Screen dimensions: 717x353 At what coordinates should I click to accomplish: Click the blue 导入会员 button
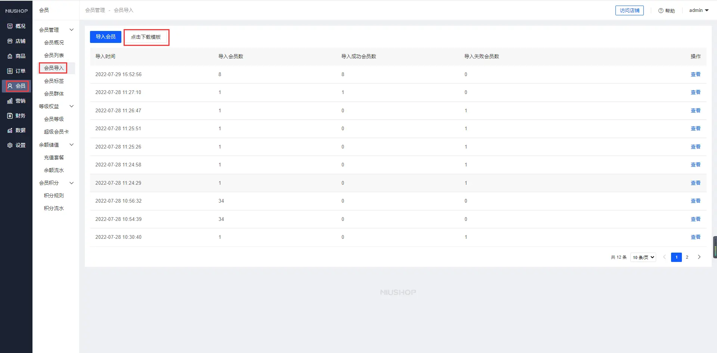click(x=105, y=37)
